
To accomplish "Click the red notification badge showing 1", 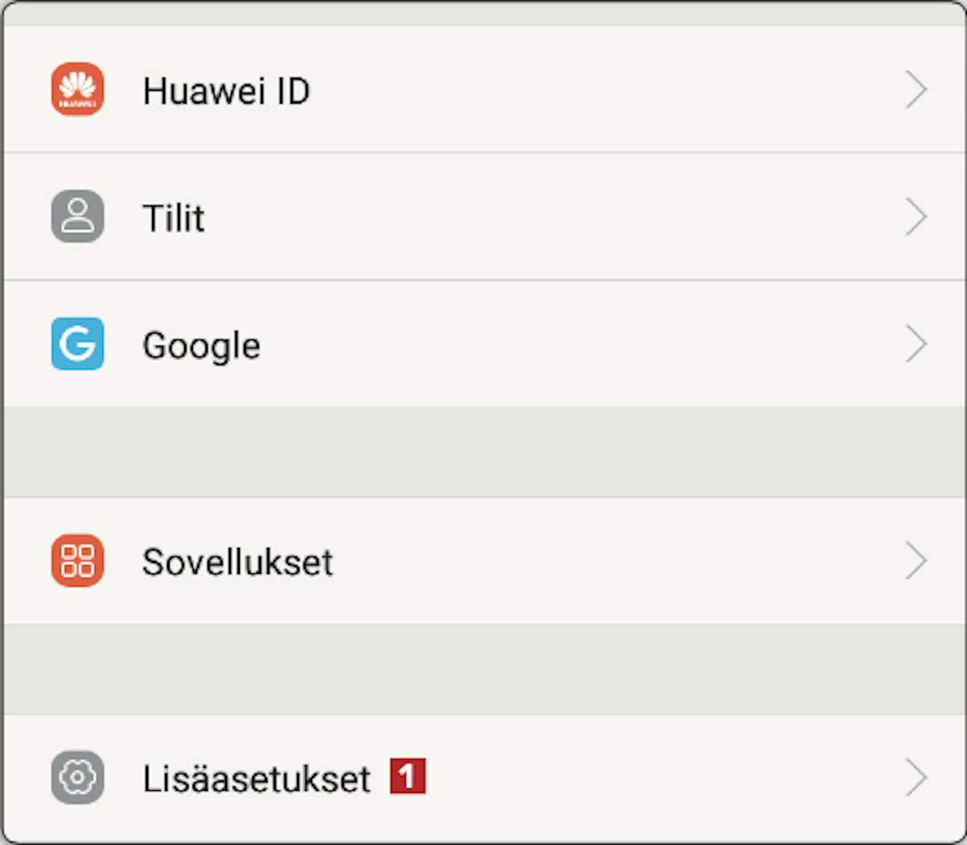I will [x=407, y=776].
